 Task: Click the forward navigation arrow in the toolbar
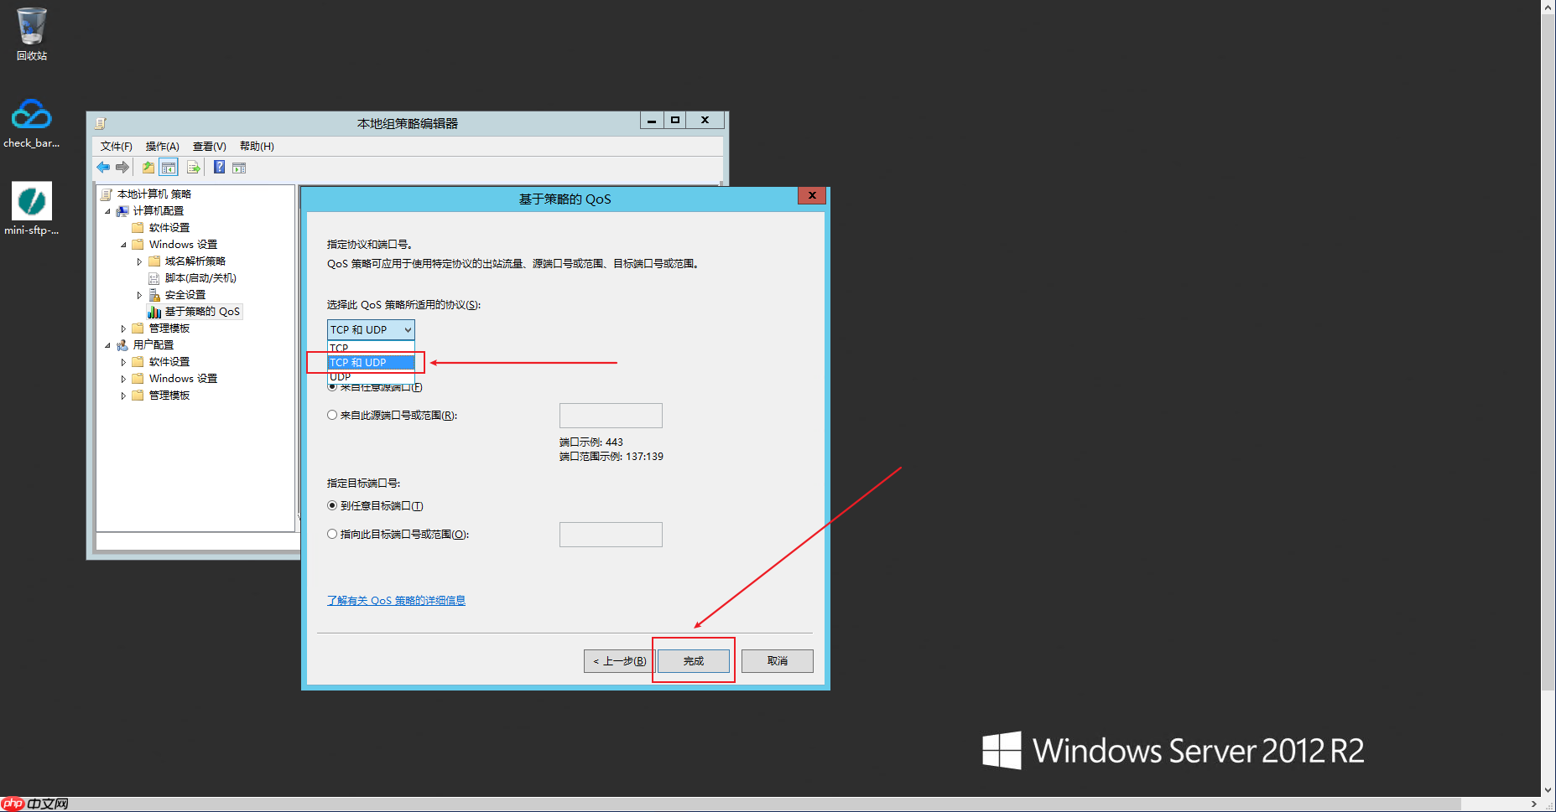click(122, 167)
